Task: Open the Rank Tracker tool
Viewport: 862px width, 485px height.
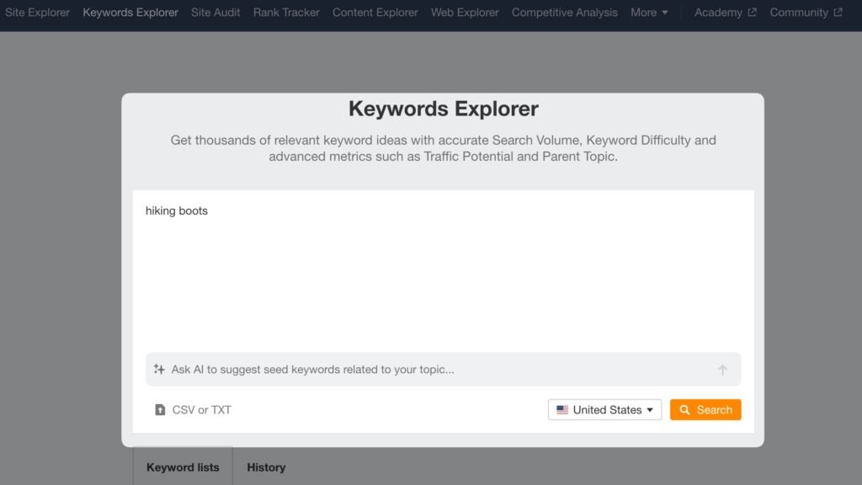Action: (x=286, y=12)
